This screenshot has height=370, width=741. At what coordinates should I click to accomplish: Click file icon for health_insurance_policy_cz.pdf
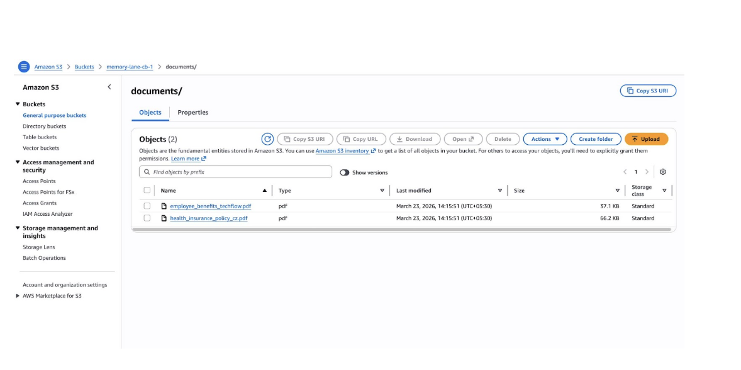[164, 218]
